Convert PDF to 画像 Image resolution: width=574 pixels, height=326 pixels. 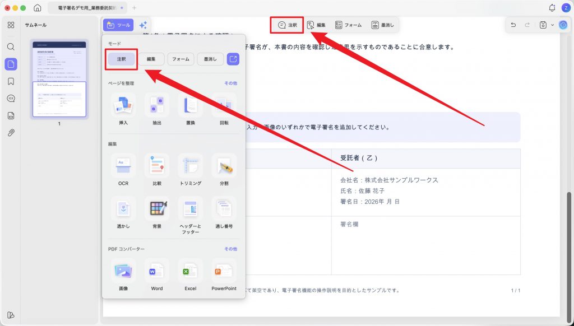tap(123, 275)
